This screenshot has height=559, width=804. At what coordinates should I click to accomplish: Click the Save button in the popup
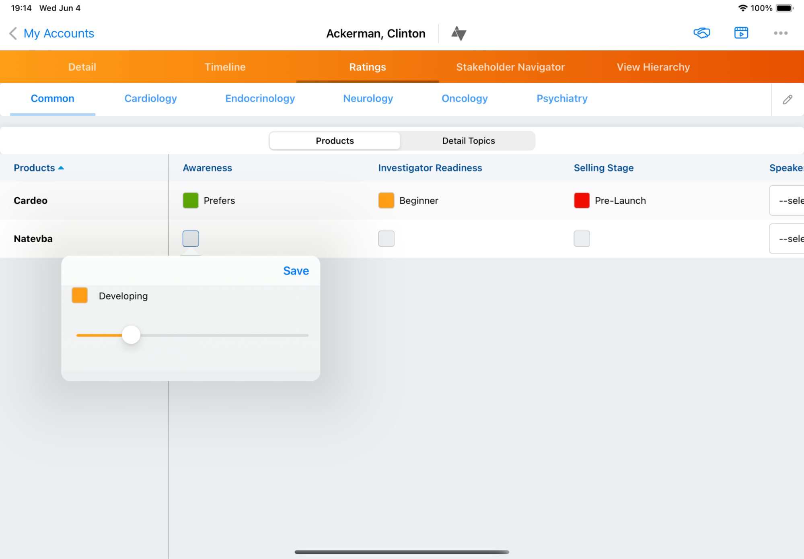(295, 270)
